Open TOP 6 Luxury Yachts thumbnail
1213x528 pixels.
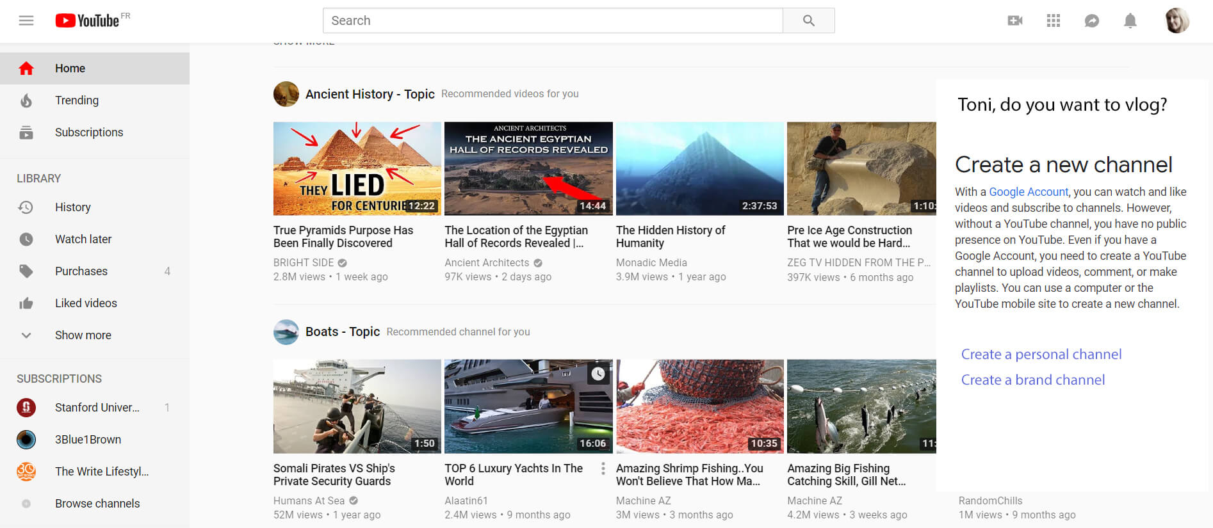tap(528, 406)
